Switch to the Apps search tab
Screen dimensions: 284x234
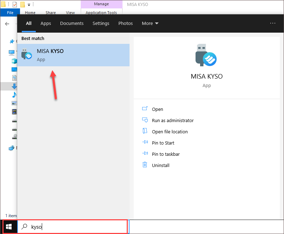[x=46, y=24]
